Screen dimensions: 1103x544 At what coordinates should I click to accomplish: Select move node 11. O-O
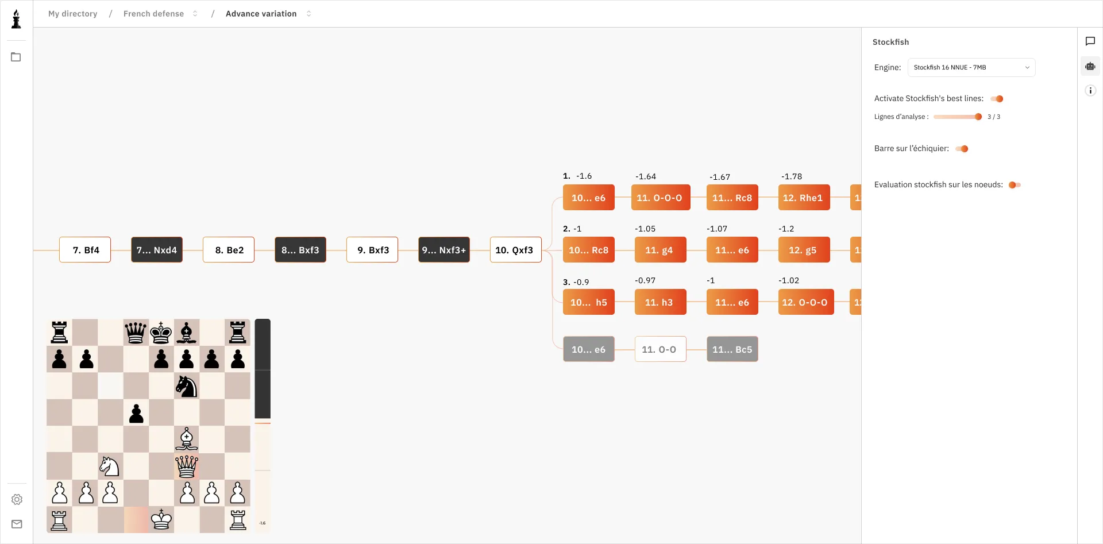pyautogui.click(x=661, y=349)
